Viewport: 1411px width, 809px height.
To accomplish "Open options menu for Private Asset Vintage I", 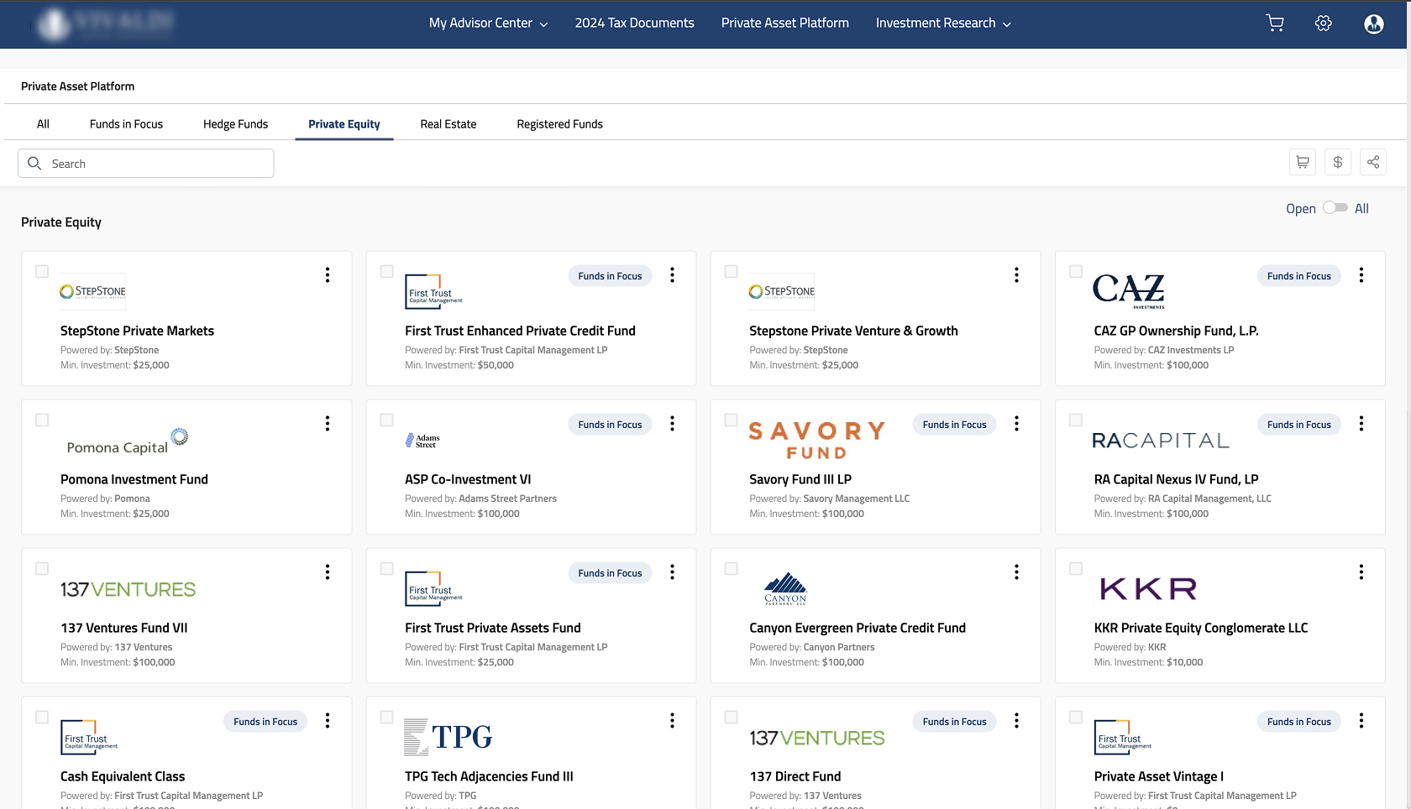I will point(1361,720).
